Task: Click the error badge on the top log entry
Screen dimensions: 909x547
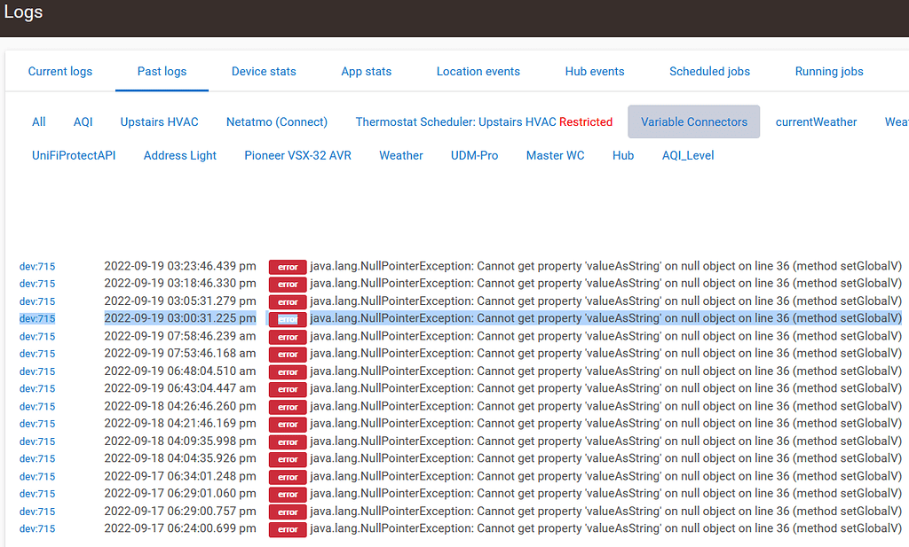Action: pos(288,266)
